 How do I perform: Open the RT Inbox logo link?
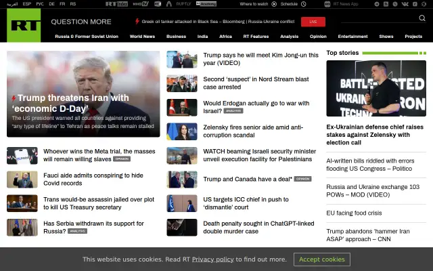116,4
